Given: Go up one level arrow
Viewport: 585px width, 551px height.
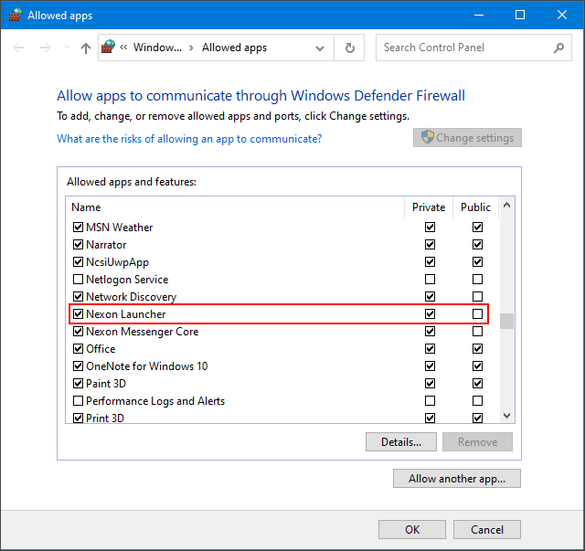Looking at the screenshot, I should coord(86,48).
